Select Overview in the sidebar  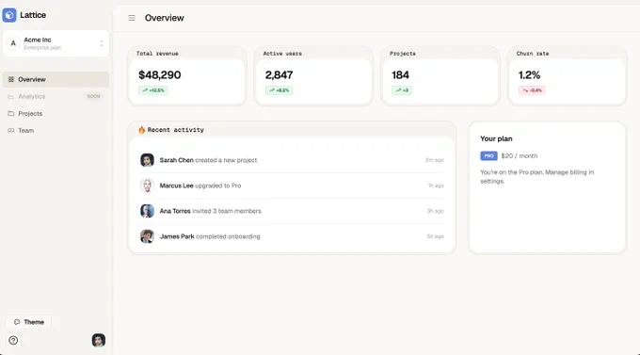click(x=56, y=79)
